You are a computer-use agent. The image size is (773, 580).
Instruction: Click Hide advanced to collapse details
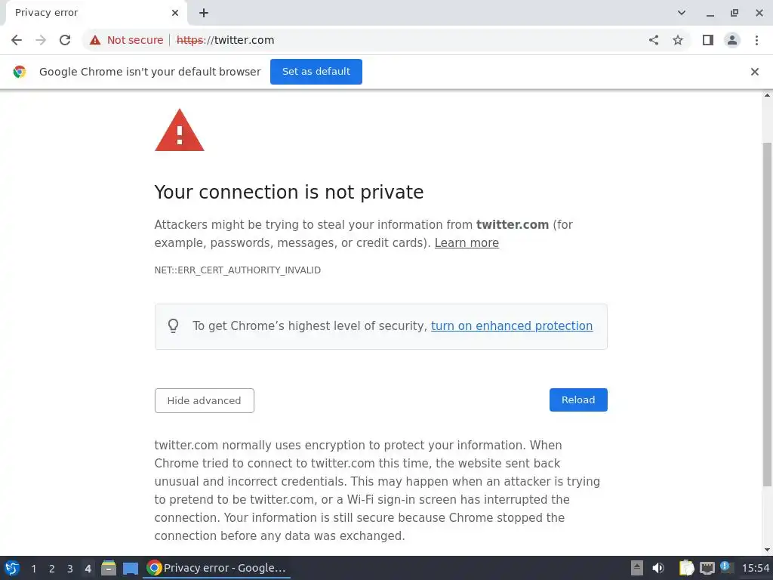coord(204,400)
